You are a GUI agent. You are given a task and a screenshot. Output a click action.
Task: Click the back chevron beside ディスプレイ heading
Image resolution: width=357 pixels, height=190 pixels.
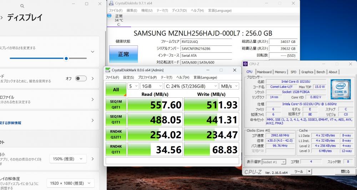coord(1,18)
